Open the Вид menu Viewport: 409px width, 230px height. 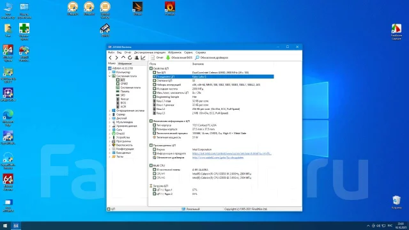(x=120, y=52)
